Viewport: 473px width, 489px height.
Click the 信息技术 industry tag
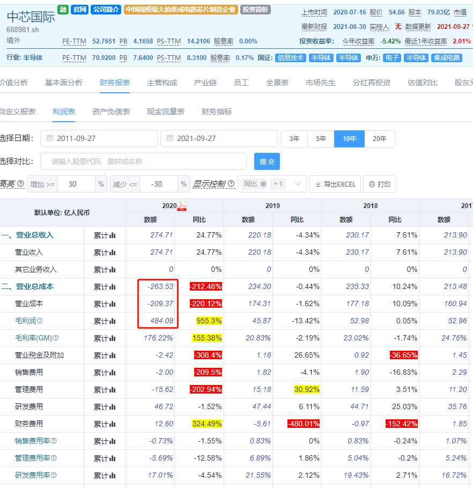[291, 58]
